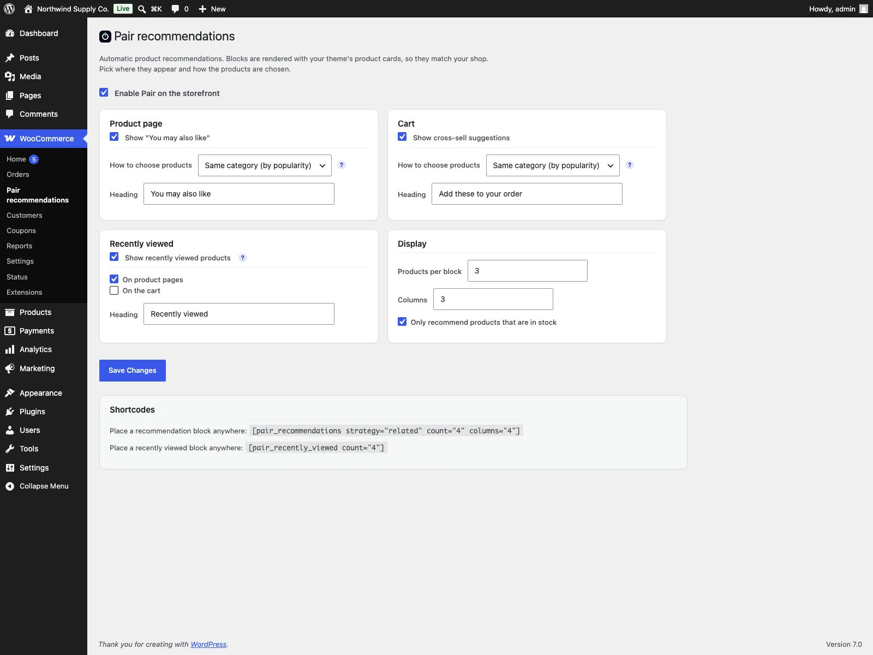This screenshot has width=873, height=655.
Task: Click the Northwind Supply Co. site name
Action: 73,9
